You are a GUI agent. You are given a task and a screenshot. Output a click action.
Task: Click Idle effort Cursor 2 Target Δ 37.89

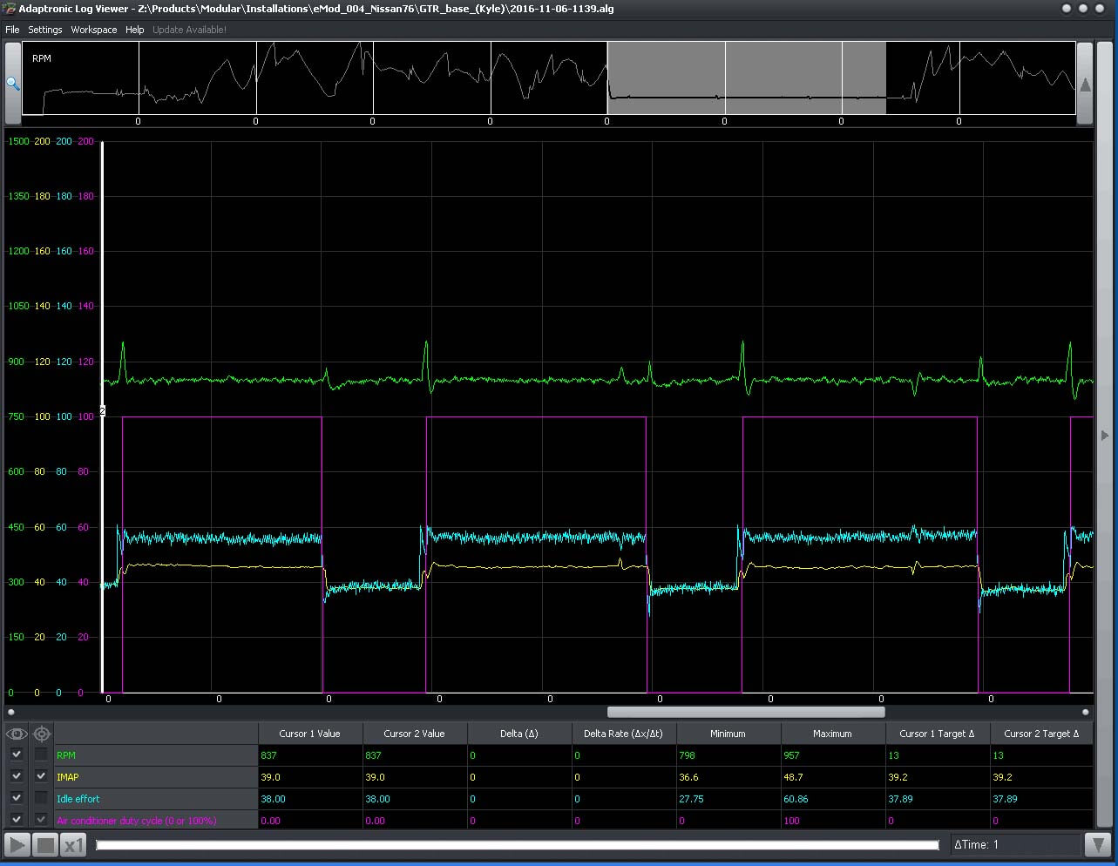point(1005,799)
